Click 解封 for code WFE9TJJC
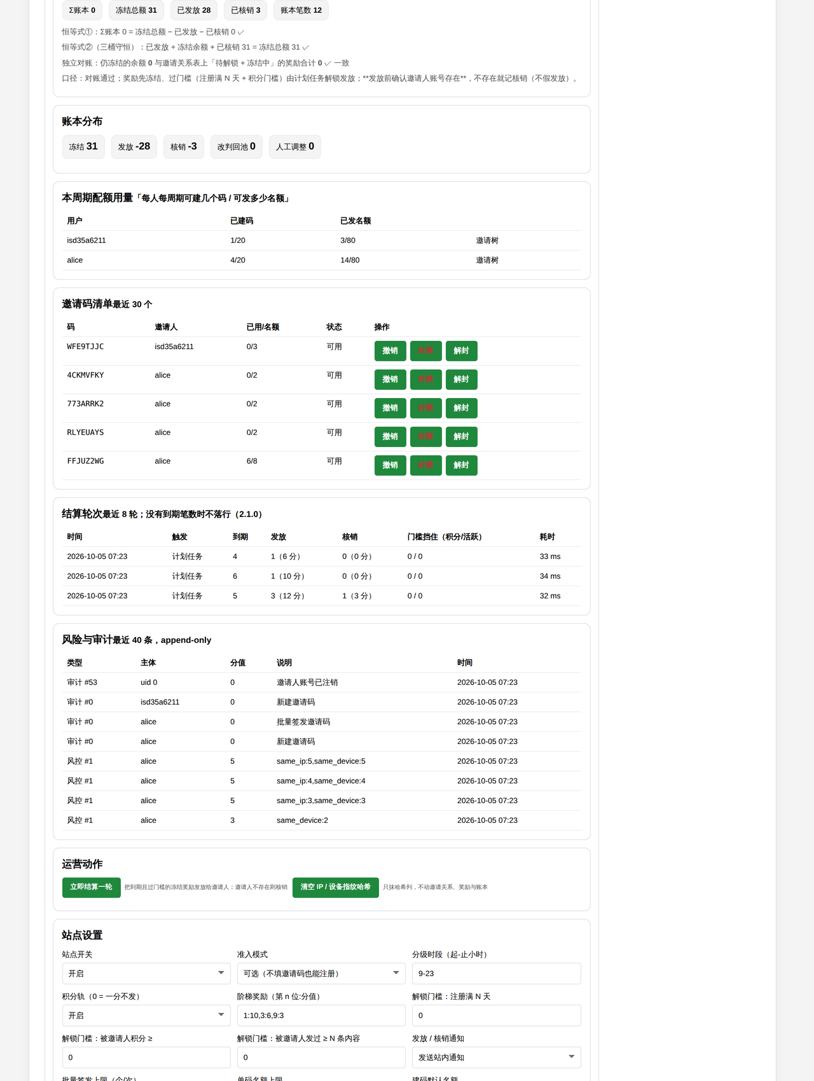Screen dimensions: 814x1081 point(461,350)
